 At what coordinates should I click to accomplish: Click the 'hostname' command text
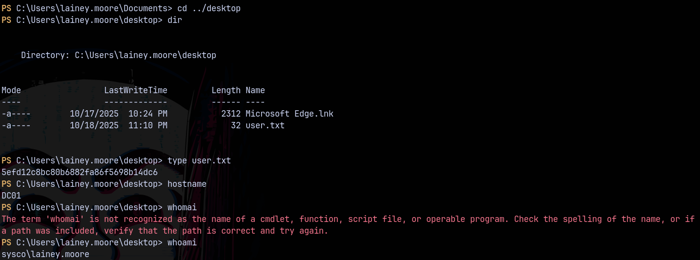click(186, 184)
